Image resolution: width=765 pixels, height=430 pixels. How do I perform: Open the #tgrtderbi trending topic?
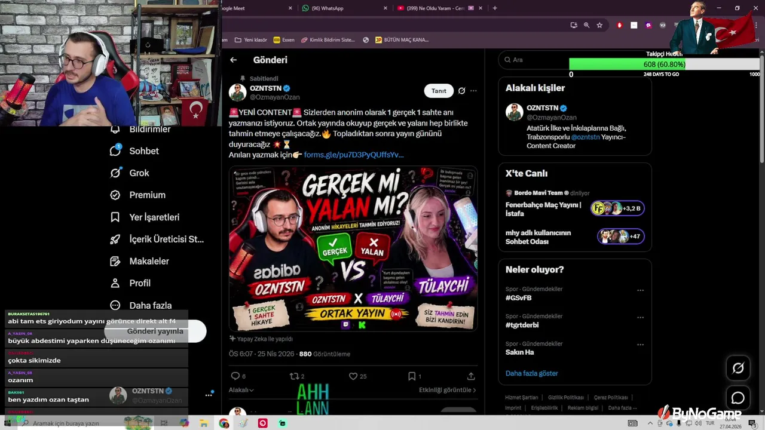tap(522, 325)
